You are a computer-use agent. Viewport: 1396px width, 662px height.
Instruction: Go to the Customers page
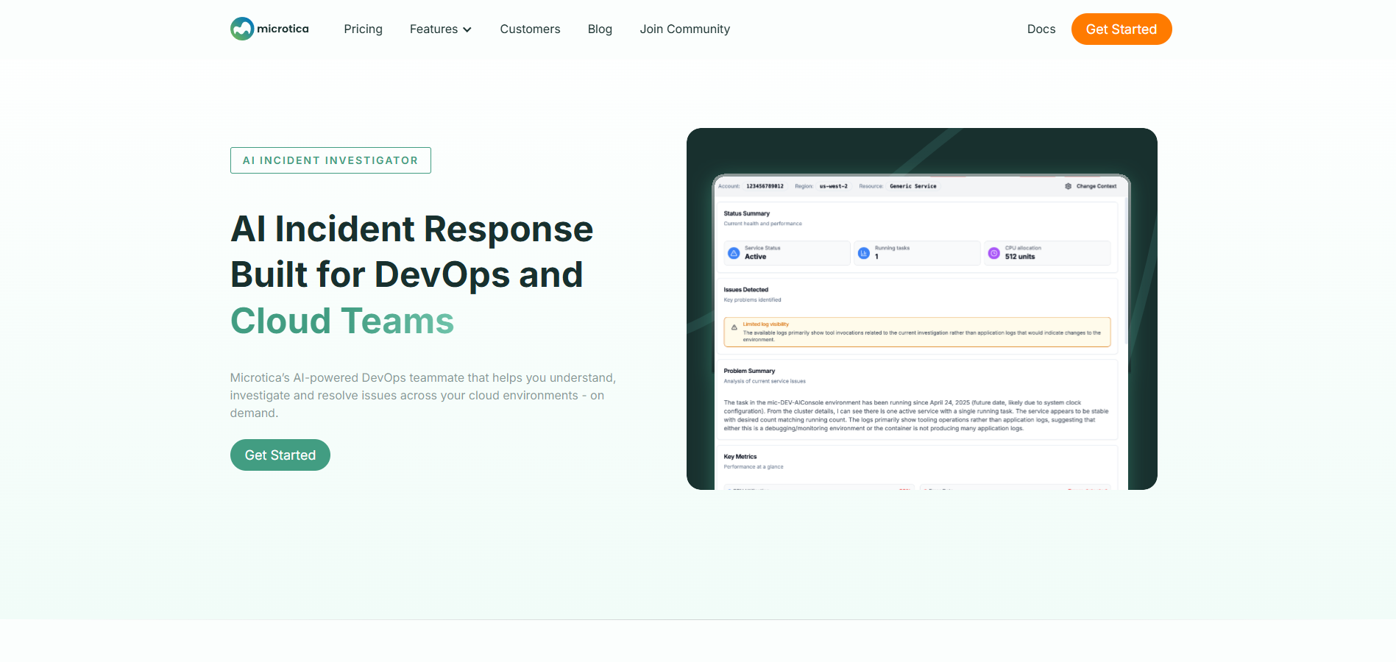530,29
